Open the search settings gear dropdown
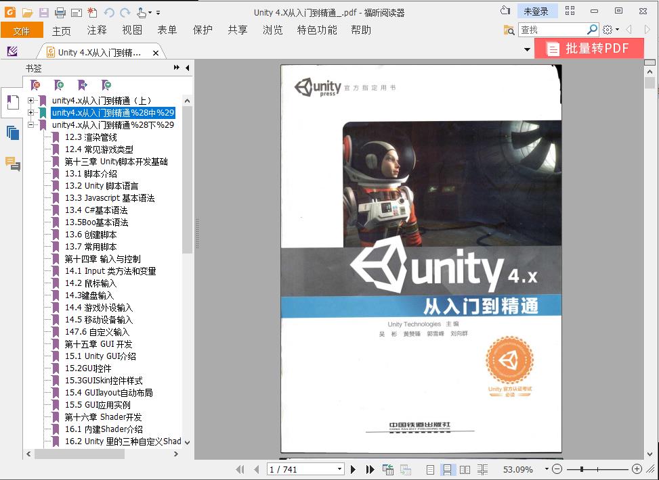The image size is (659, 480). tap(611, 30)
